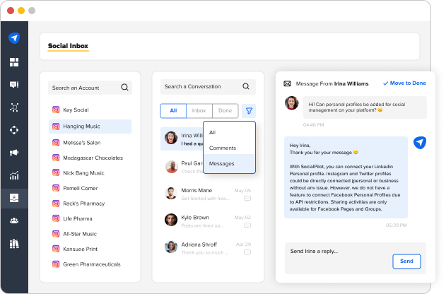Click the magnifier icon in Search a Conversation
The height and width of the screenshot is (294, 446).
246,87
